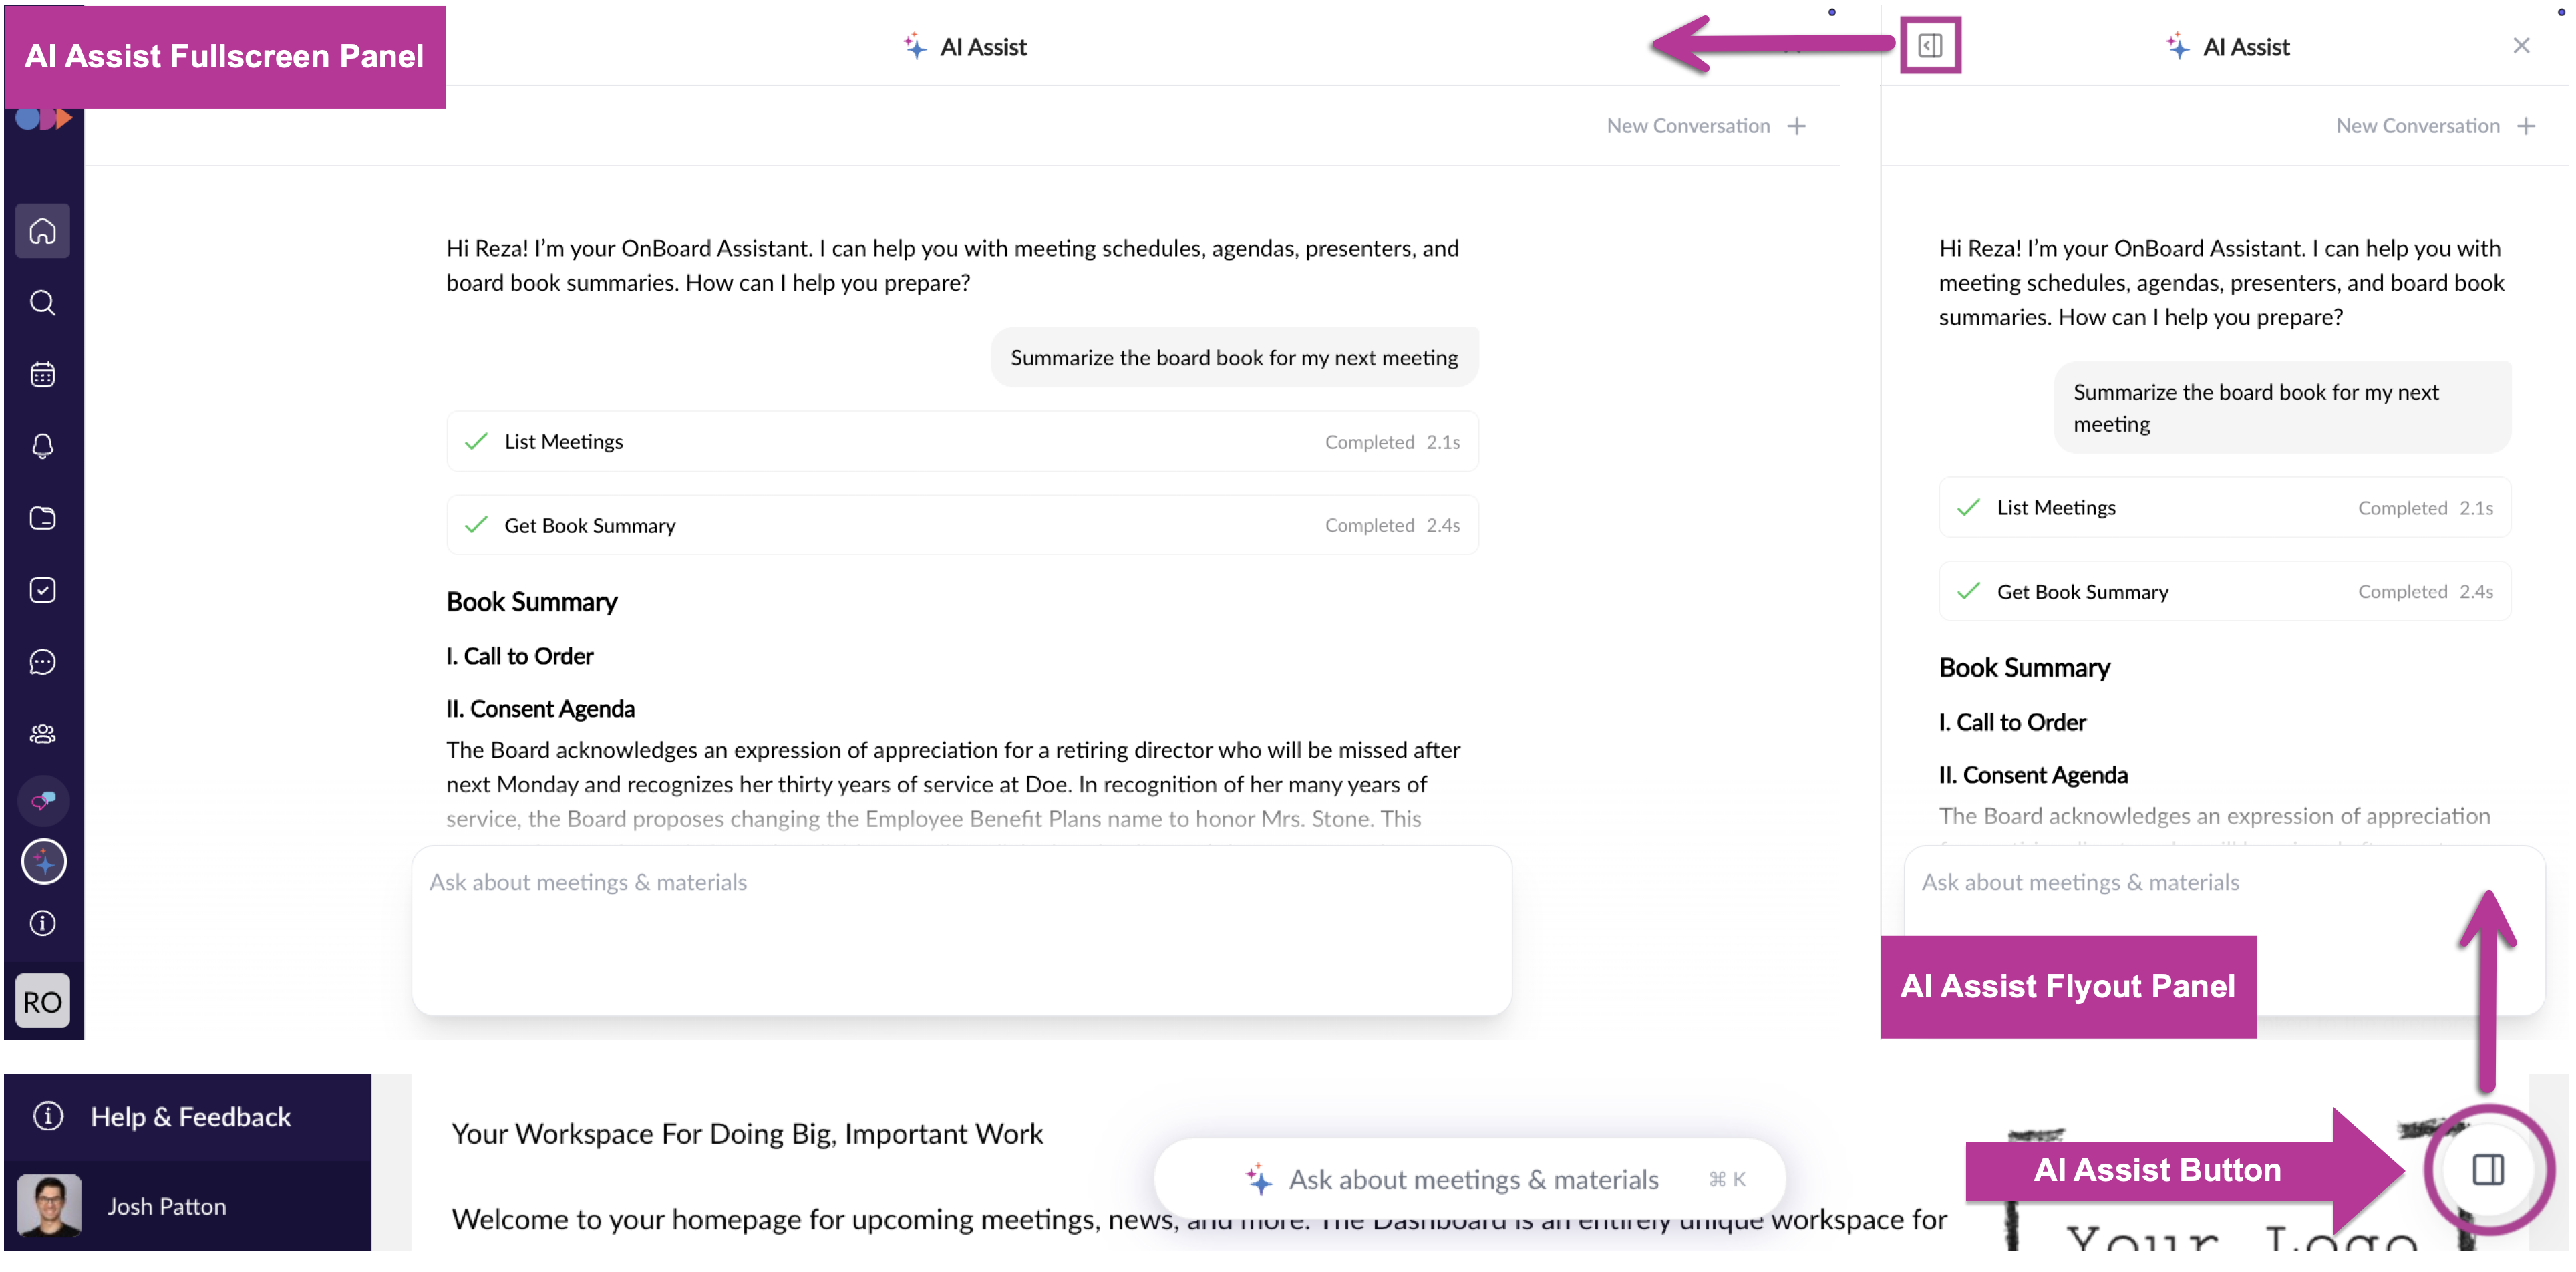Viewport: 2576px width, 1272px height.
Task: Open the RO user avatar in sidebar
Action: tap(42, 1002)
